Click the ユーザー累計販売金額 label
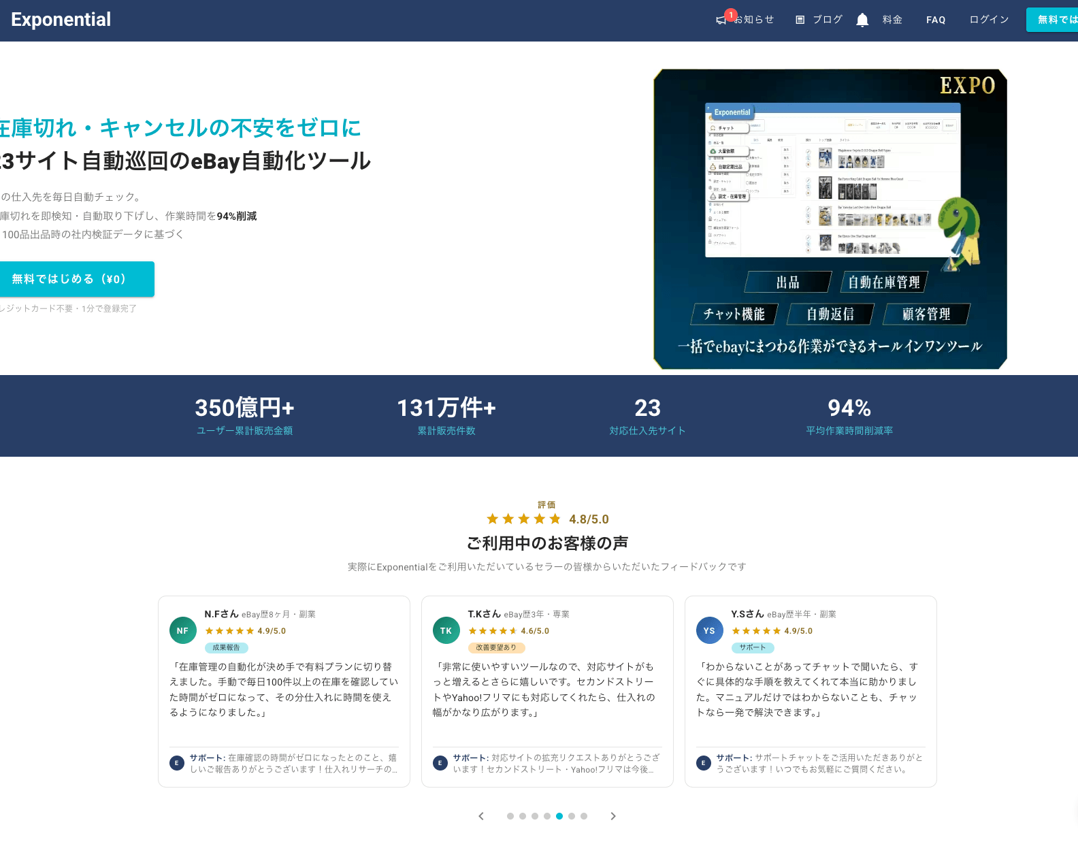 click(x=244, y=431)
